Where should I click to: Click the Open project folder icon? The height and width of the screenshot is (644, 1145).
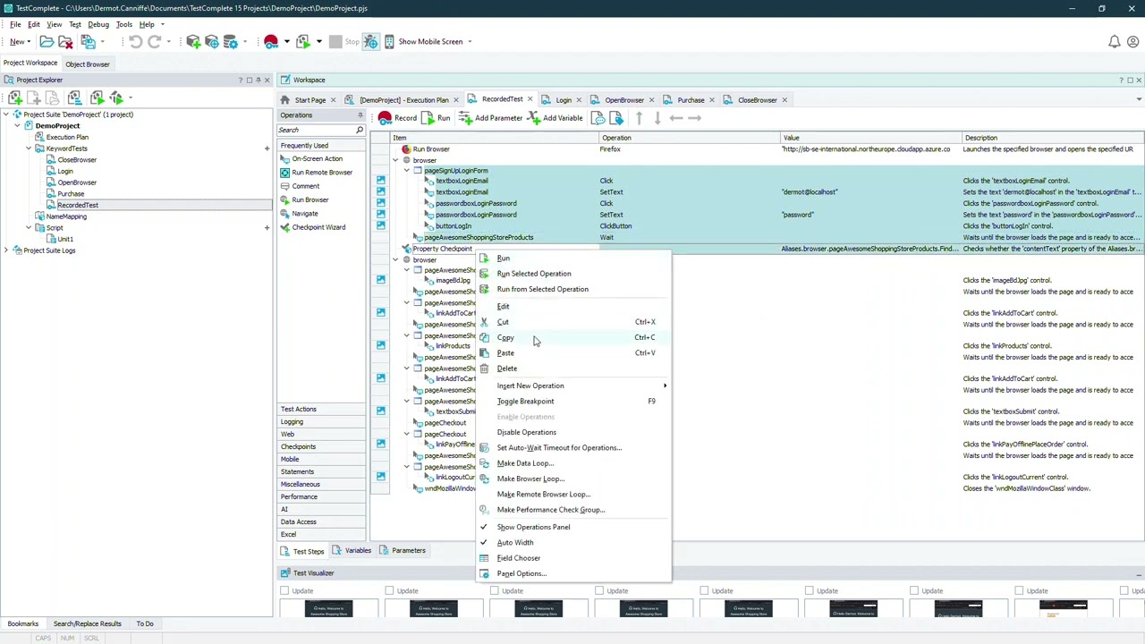pos(47,42)
